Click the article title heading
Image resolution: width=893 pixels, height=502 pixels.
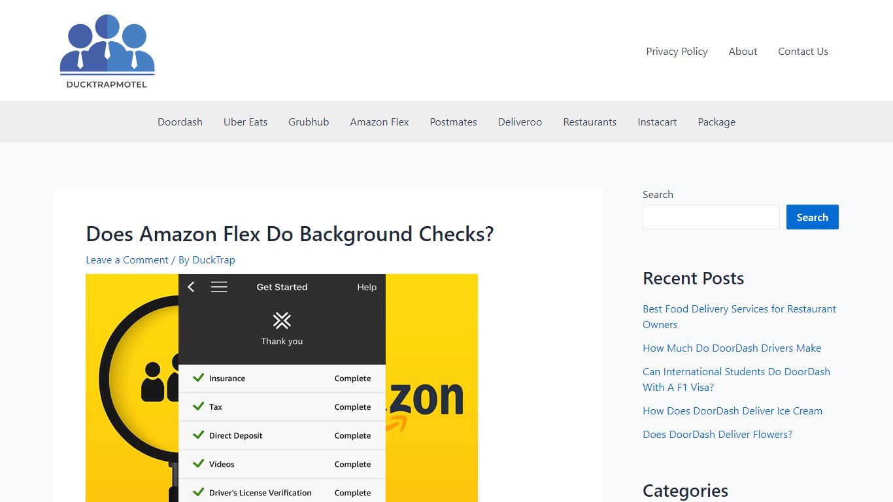point(290,234)
